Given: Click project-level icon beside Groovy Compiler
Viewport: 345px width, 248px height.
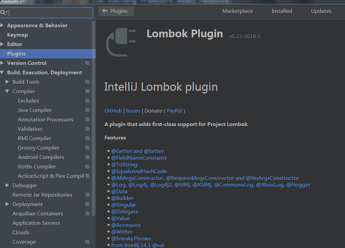Looking at the screenshot, I should tap(88, 148).
